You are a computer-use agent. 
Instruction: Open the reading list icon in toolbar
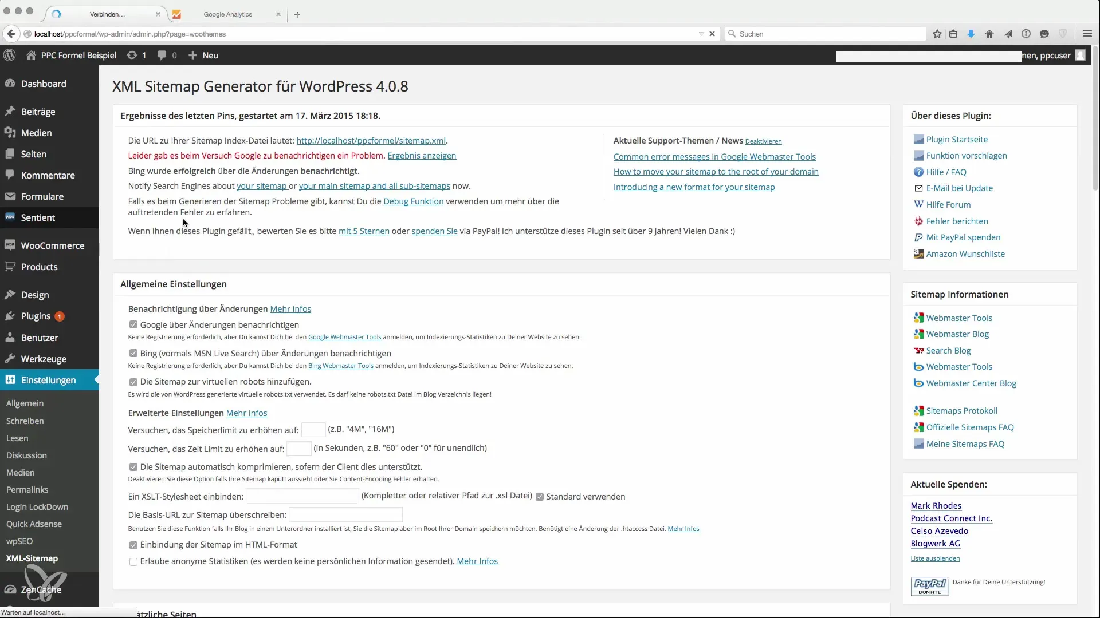[953, 34]
